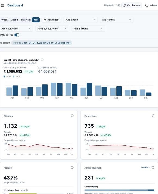Click the trend arrow badge +7,7% on Omzet
Image resolution: width=158 pixels, height=194 pixels.
coord(29,72)
